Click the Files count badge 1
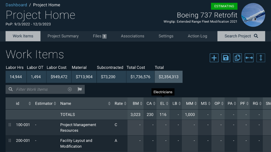 [104, 36]
